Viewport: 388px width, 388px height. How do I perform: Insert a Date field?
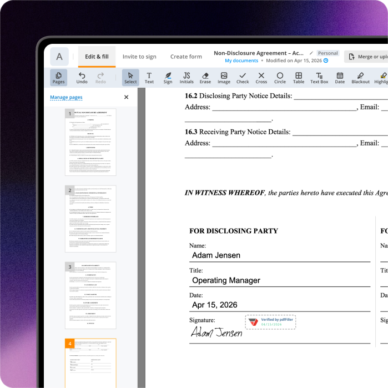340,78
